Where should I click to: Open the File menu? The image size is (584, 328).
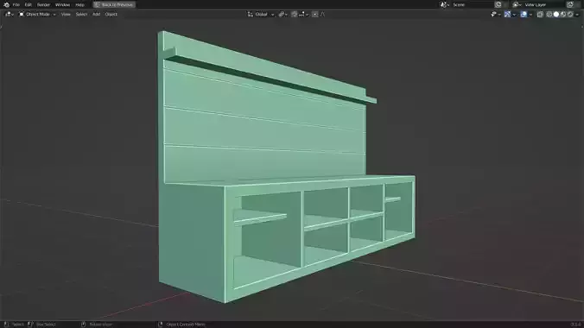(16, 5)
